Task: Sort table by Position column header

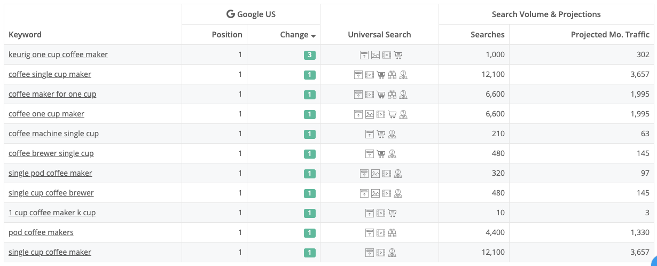Action: [x=227, y=34]
